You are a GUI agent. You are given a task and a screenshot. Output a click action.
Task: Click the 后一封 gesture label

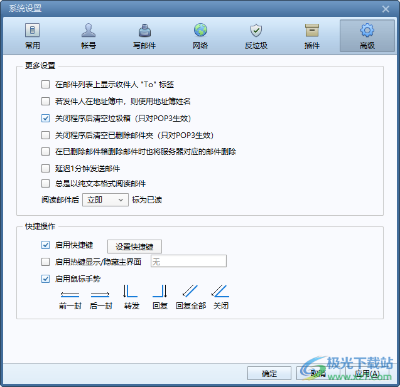(101, 305)
